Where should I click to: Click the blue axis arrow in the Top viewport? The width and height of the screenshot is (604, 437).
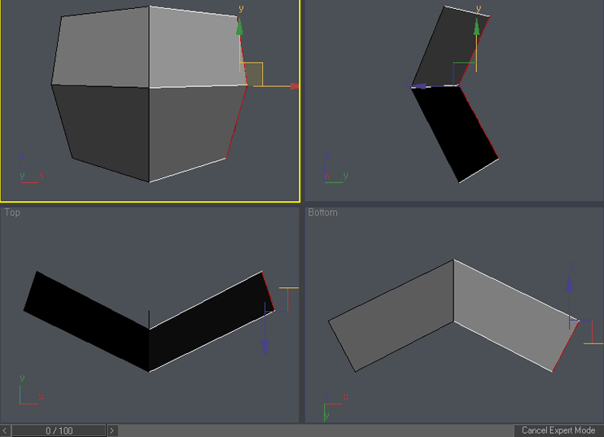coord(265,347)
